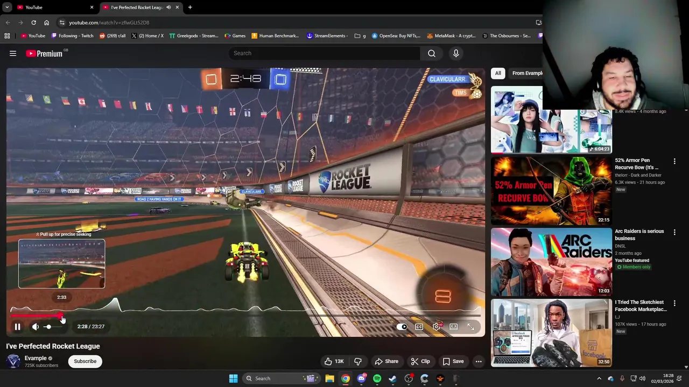Go back with the browser back arrow
The height and width of the screenshot is (387, 689).
click(x=8, y=23)
